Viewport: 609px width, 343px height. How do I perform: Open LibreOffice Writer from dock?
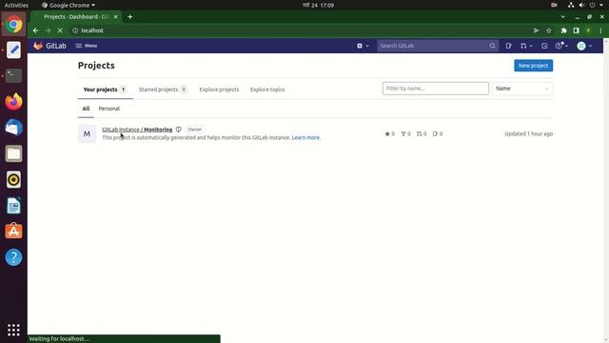coord(13,206)
